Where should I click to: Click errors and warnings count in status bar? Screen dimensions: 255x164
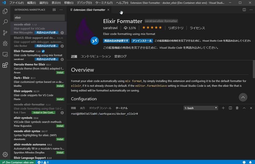pos(43,162)
